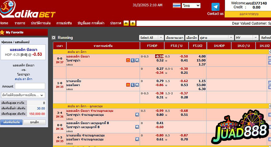This screenshot has width=271, height=147.
Task: Add the Athletic Bilbao match to favorites via star
Action: tap(137, 60)
